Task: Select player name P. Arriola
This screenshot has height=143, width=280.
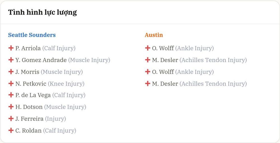Action: tap(28, 48)
